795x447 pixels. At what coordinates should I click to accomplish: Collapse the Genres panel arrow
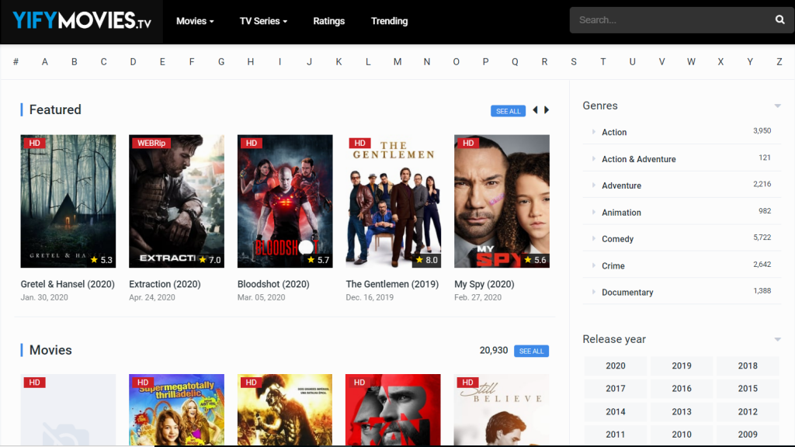pos(777,106)
